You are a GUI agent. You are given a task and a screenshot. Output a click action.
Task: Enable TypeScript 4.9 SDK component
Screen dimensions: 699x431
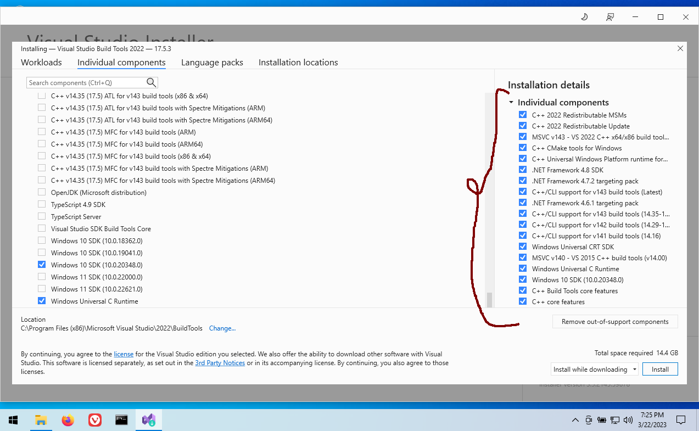[42, 205]
